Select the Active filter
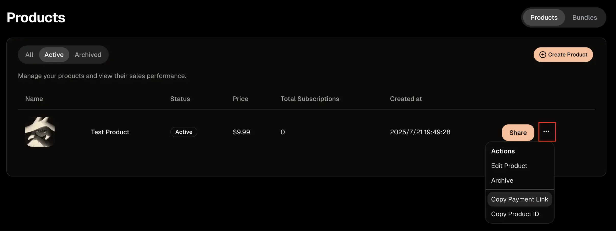The width and height of the screenshot is (616, 231). pos(54,55)
